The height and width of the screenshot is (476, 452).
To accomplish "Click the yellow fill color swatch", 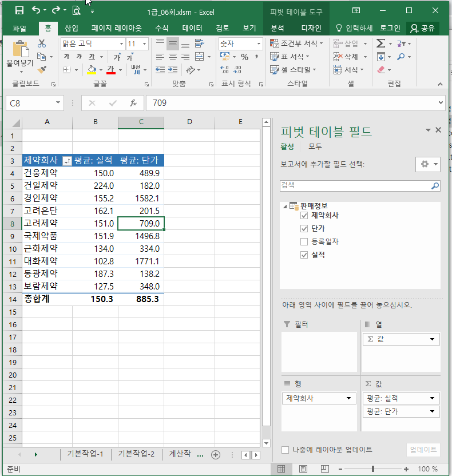I will coord(92,70).
